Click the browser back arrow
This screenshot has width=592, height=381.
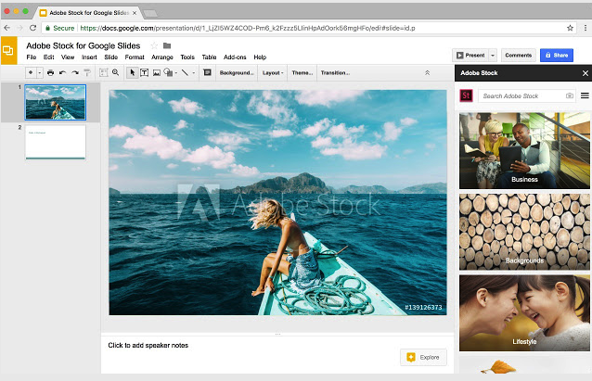tap(7, 28)
